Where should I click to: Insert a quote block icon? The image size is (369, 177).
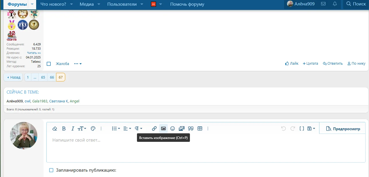[x=191, y=128]
